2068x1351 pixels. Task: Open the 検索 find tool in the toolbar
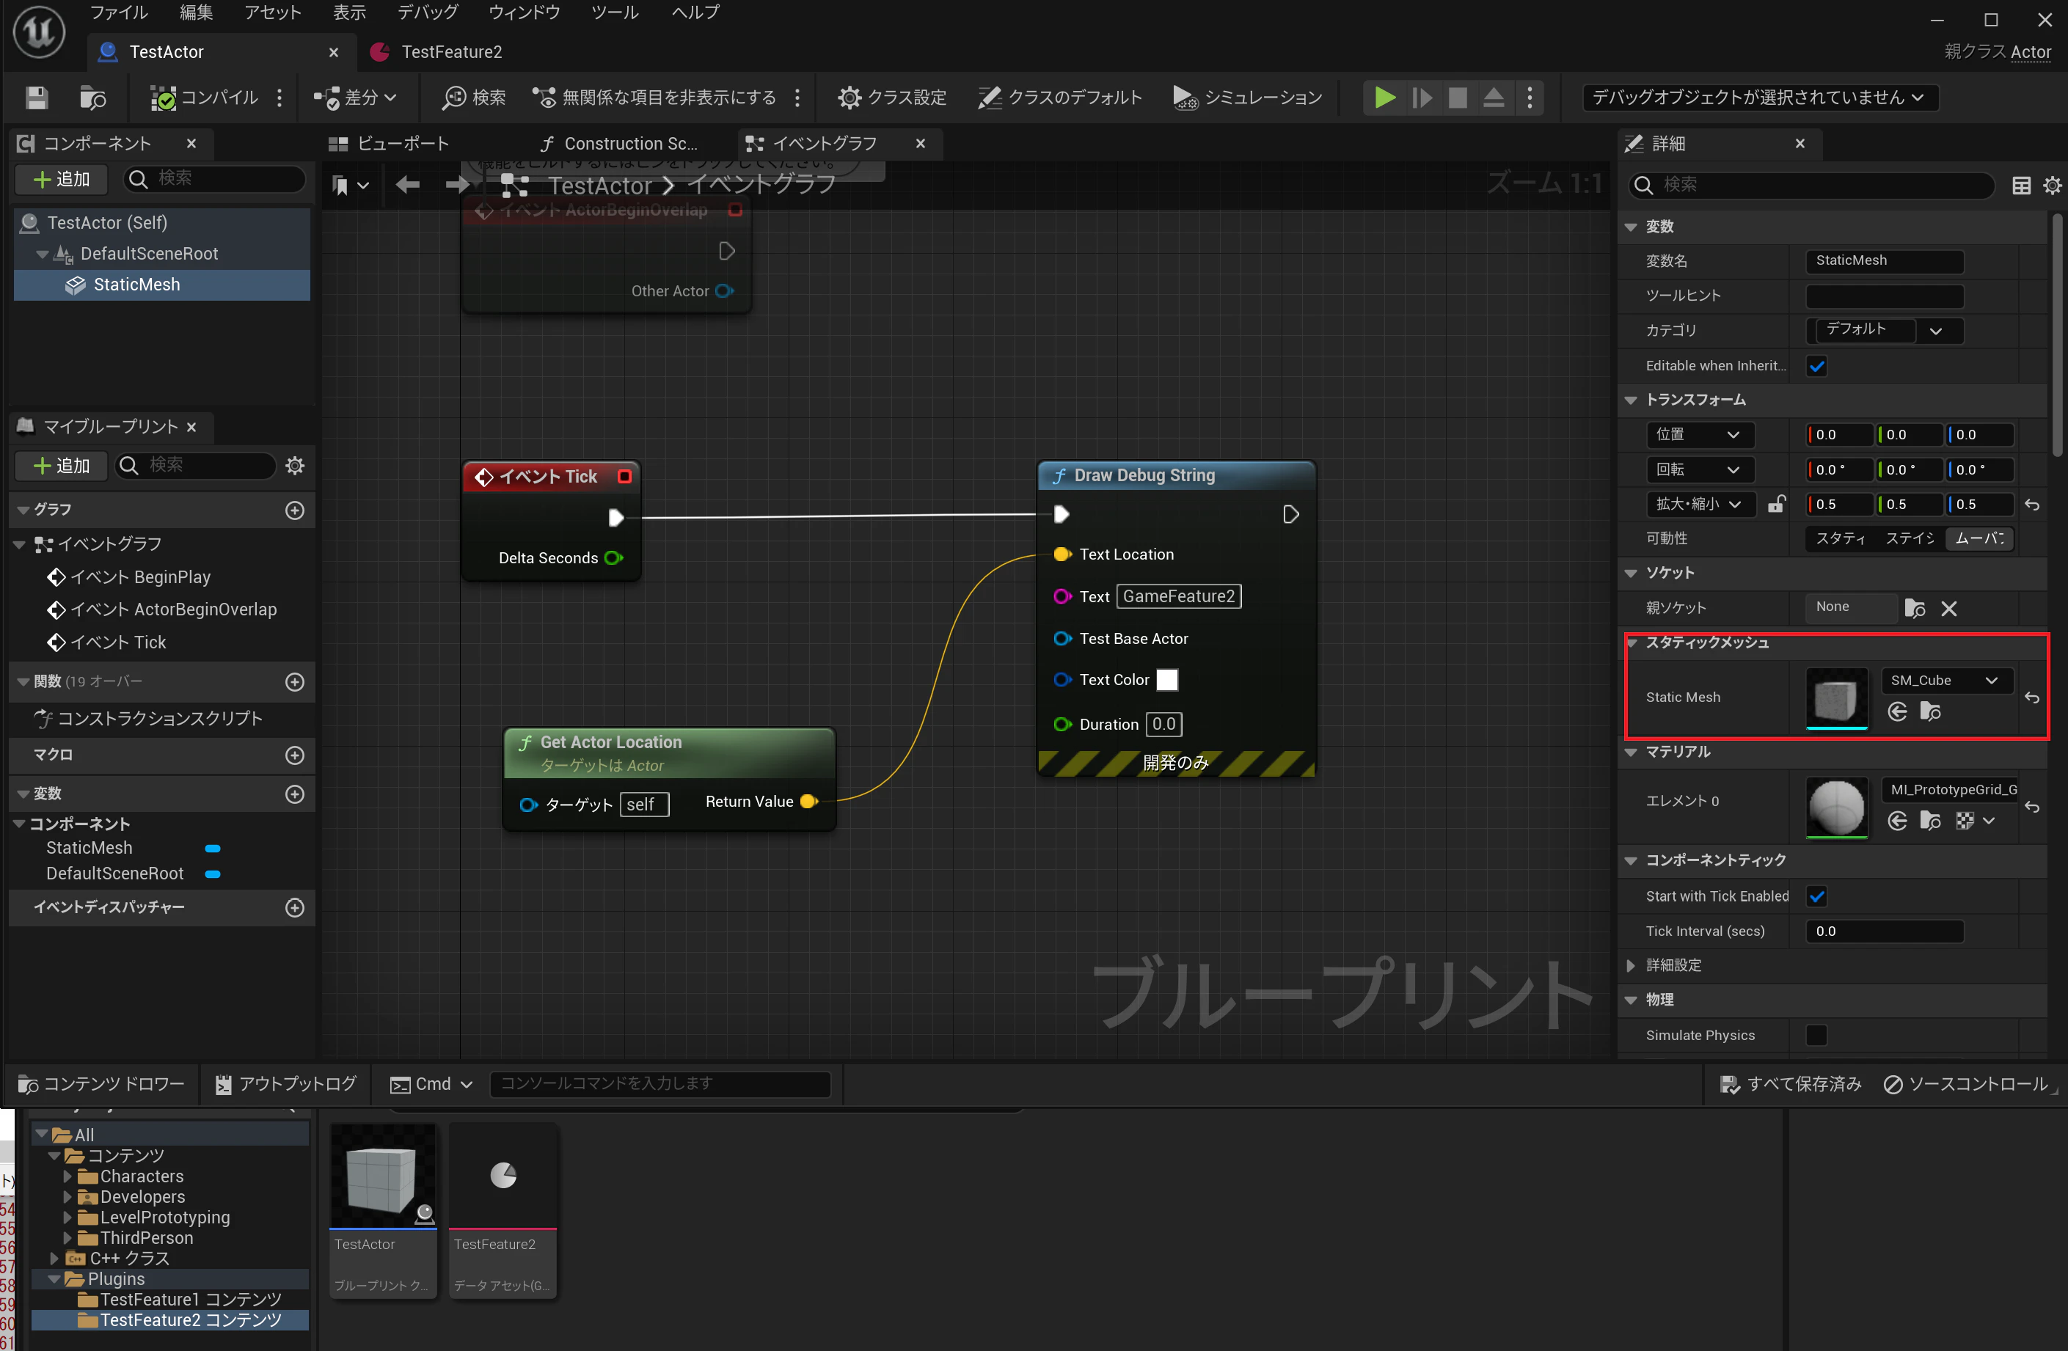[474, 98]
